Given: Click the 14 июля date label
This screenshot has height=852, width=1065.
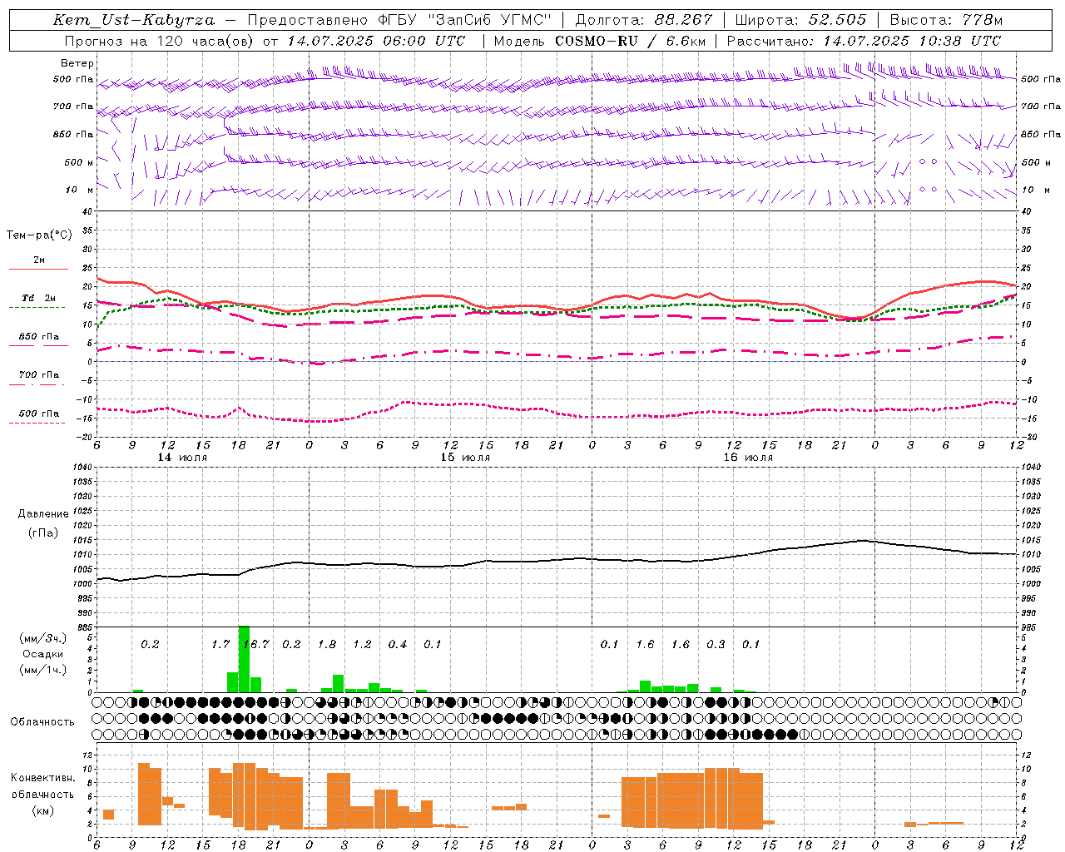Looking at the screenshot, I should click(182, 458).
